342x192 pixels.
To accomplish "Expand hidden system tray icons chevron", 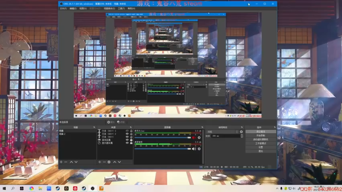I will click(x=277, y=189).
